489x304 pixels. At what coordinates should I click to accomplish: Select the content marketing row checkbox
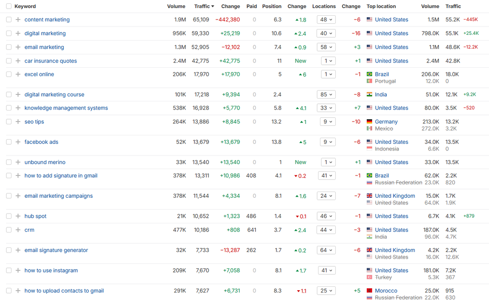[9, 20]
